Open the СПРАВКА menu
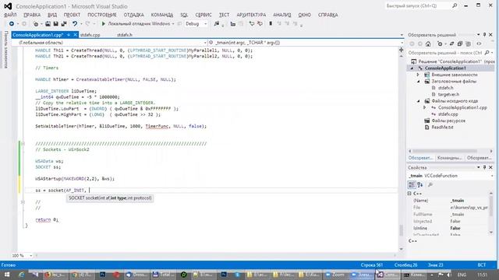Screen dimensions: 499x280 (x=327, y=15)
